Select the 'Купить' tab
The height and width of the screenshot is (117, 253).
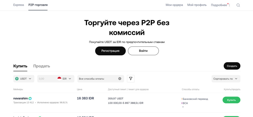(20, 66)
